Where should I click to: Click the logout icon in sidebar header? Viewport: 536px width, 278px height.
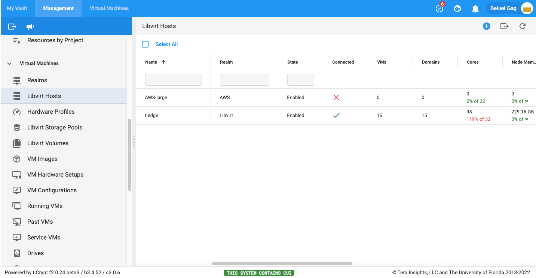coord(12,27)
